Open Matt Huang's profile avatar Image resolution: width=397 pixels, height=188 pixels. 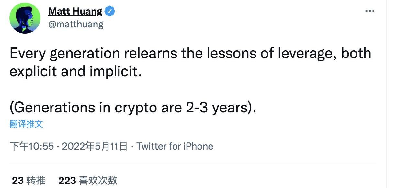[x=25, y=18]
